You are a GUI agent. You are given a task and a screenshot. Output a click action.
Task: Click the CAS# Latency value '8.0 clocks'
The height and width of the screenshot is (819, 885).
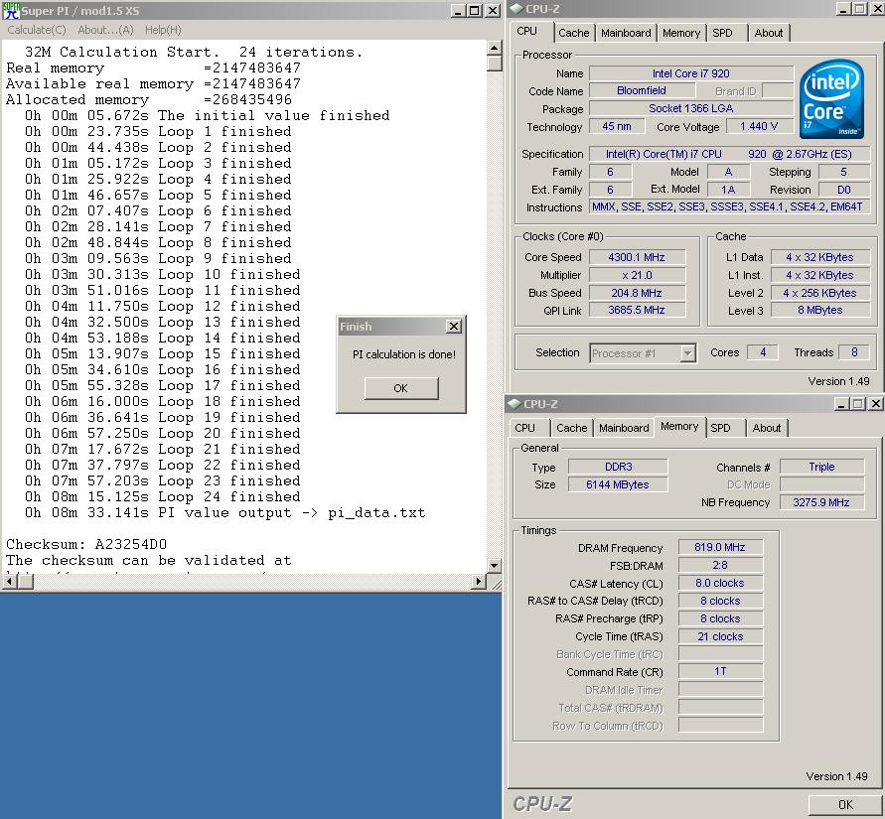(720, 584)
